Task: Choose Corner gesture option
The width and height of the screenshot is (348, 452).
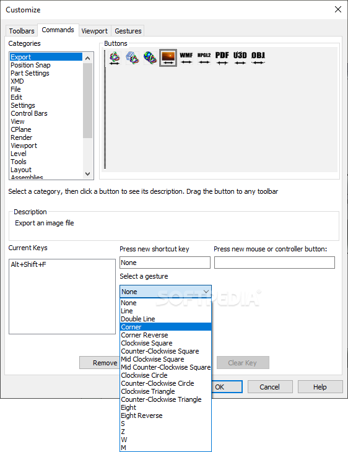Action: click(165, 327)
